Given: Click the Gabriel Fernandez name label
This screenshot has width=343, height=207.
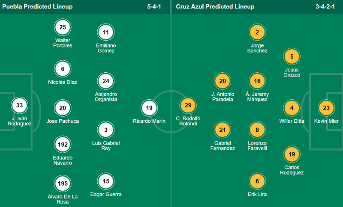Looking at the screenshot, I should 223,145.
